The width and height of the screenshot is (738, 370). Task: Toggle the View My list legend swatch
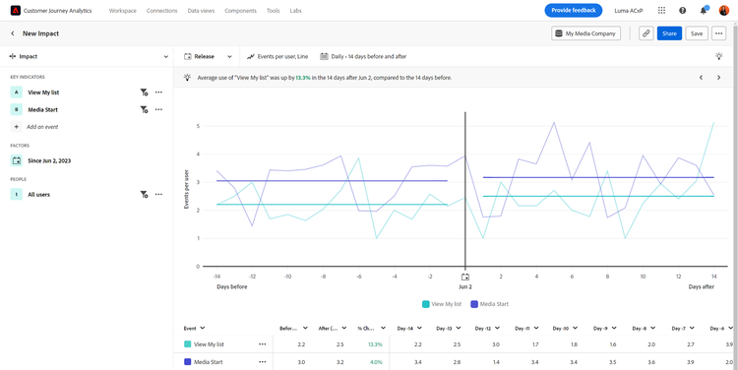coord(425,304)
